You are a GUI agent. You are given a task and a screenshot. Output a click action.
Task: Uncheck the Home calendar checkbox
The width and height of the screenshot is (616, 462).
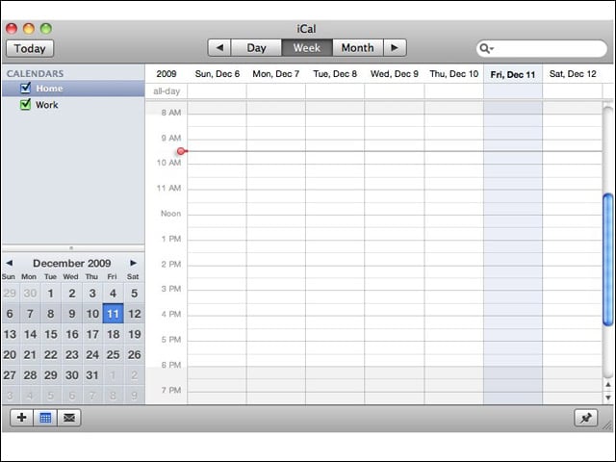[x=26, y=88]
